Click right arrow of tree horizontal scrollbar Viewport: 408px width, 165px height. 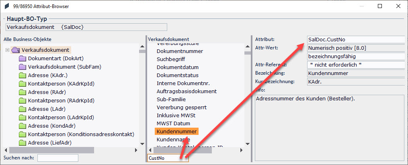tap(136, 150)
